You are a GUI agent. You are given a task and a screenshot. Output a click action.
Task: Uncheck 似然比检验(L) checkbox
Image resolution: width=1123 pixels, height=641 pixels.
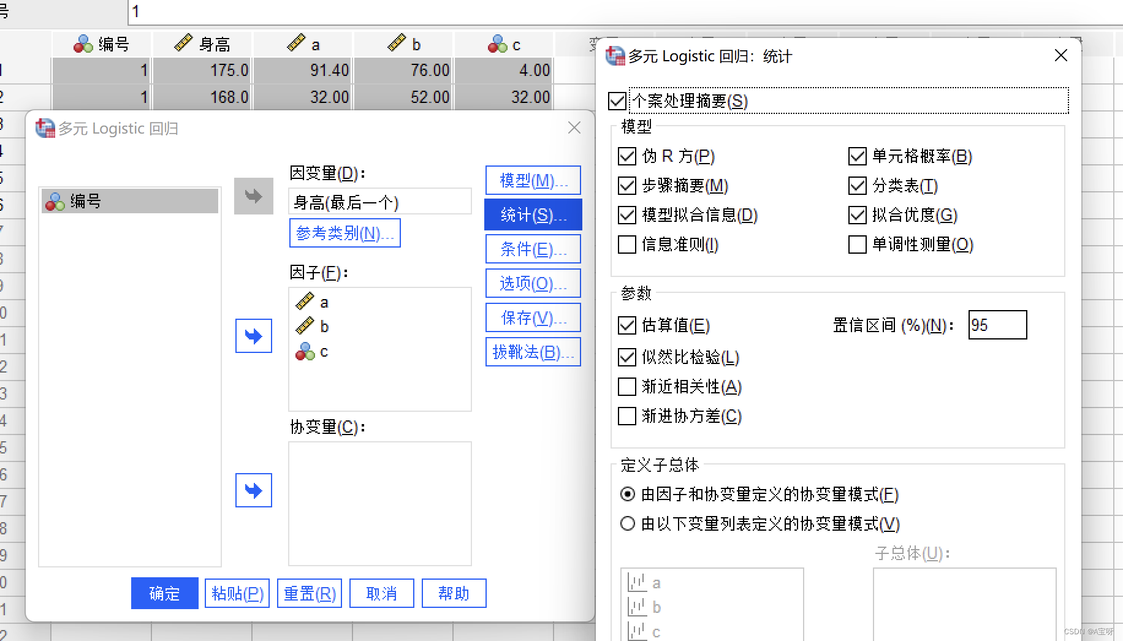(x=627, y=357)
